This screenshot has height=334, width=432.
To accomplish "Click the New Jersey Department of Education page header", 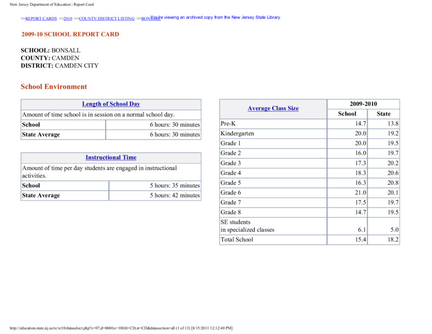I will [x=52, y=4].
